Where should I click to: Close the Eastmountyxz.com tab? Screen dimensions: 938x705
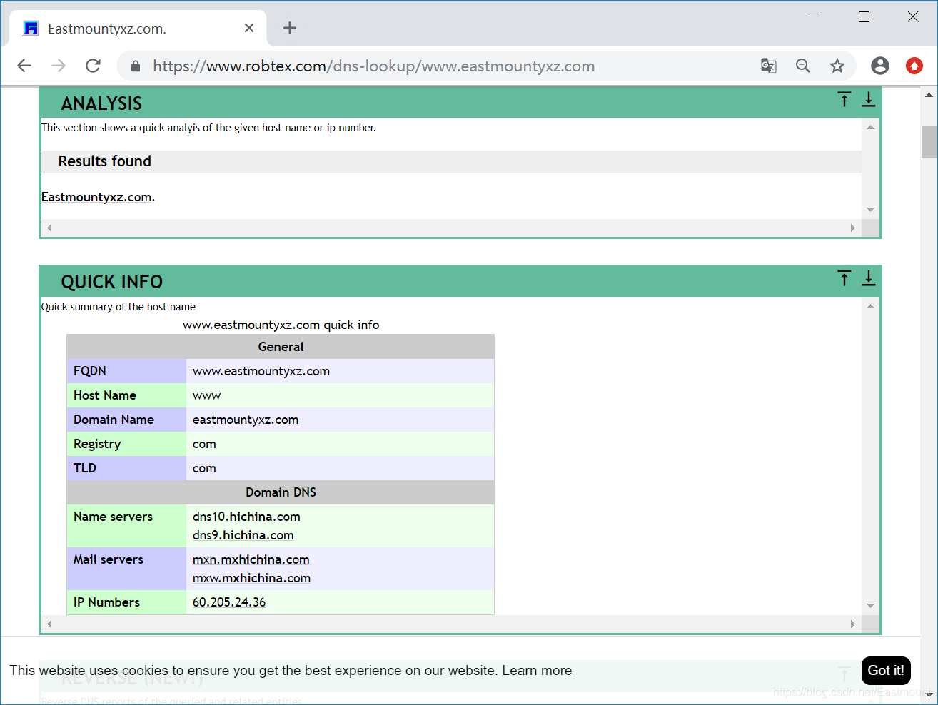[x=249, y=28]
